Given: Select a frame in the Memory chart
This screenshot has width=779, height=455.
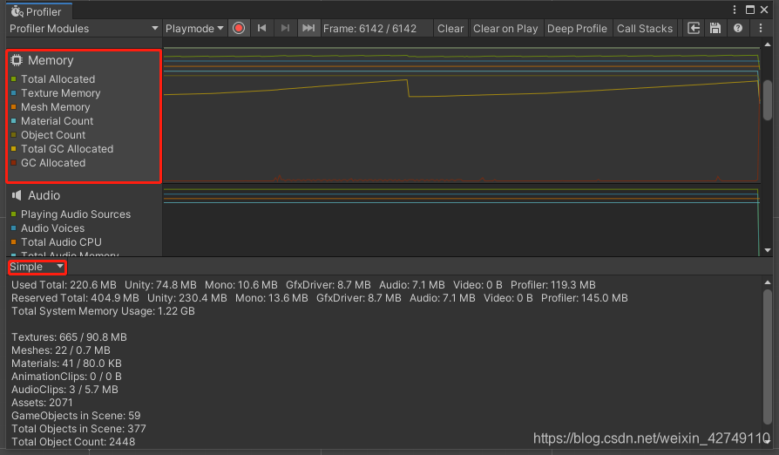Looking at the screenshot, I should pos(461,115).
